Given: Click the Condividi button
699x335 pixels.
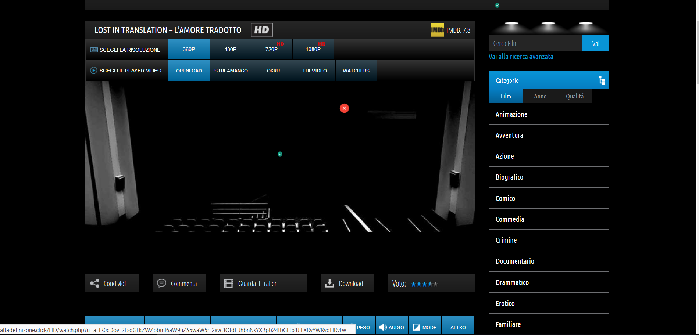Looking at the screenshot, I should [x=112, y=283].
